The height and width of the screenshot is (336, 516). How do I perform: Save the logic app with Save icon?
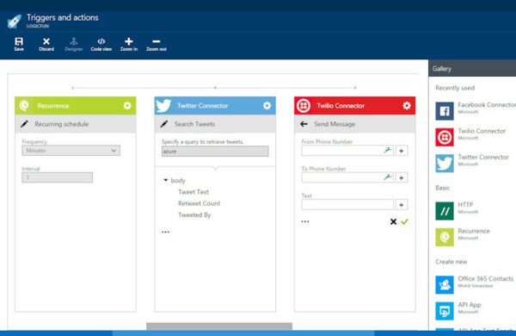tap(19, 44)
